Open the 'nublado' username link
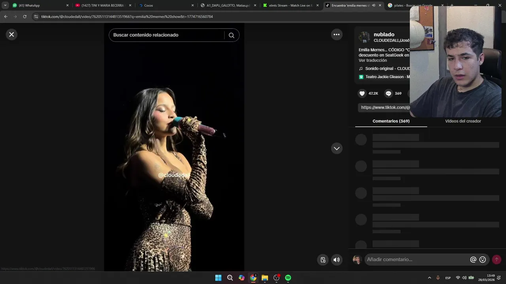Image resolution: width=506 pixels, height=284 pixels. click(384, 34)
